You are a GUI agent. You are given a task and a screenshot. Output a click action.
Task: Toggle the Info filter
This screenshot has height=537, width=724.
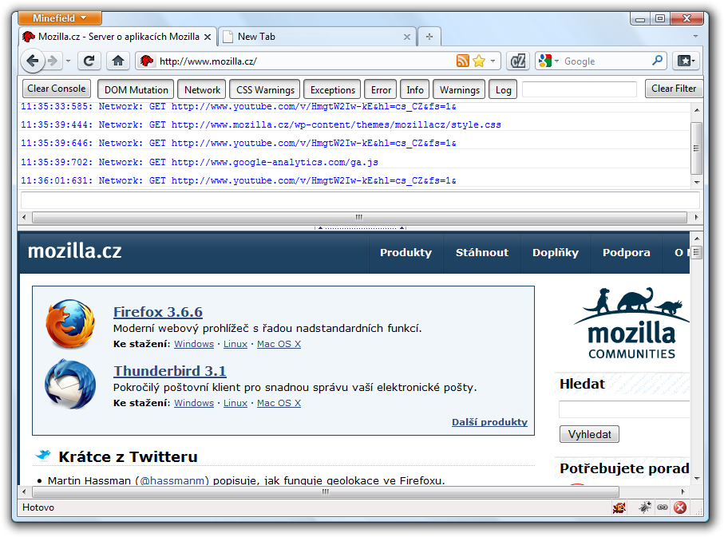pyautogui.click(x=414, y=89)
